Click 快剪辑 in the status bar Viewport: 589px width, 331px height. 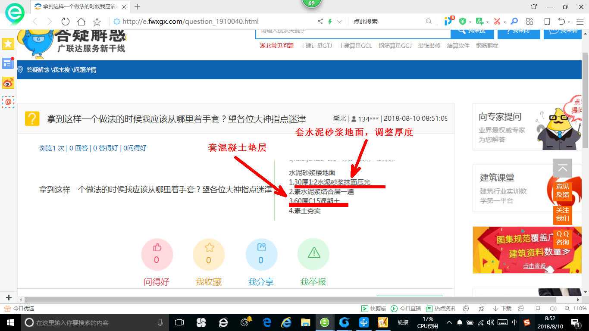373,309
